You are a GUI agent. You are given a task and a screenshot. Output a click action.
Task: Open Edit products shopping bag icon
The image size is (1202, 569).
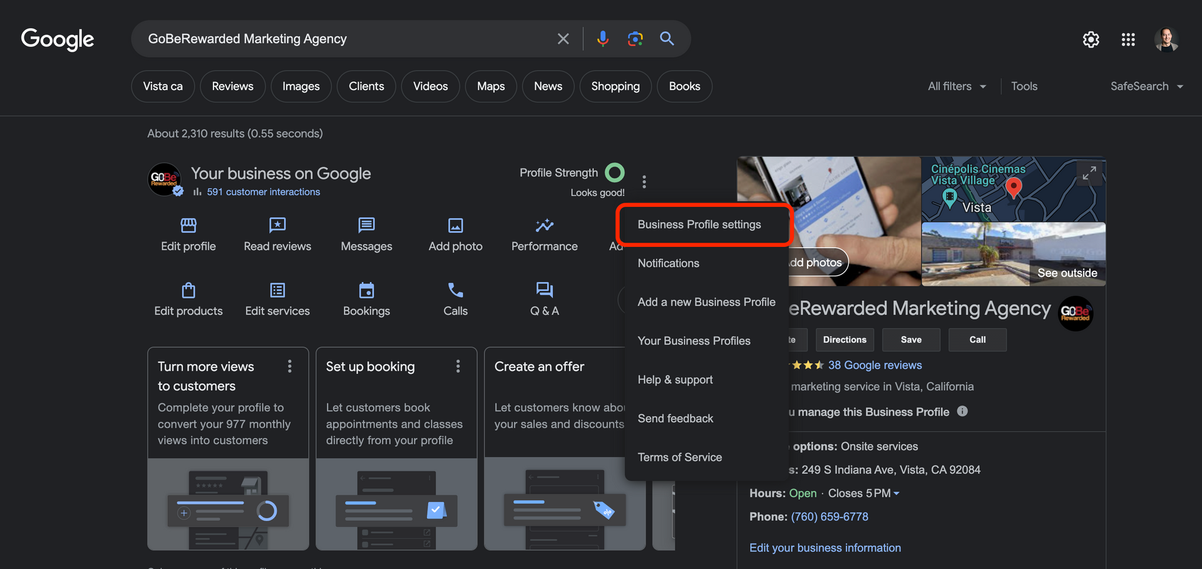point(188,290)
